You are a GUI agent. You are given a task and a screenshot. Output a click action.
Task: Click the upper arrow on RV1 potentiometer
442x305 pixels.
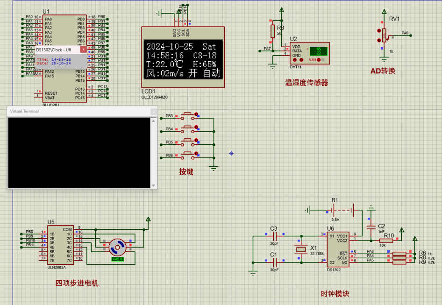[379, 31]
